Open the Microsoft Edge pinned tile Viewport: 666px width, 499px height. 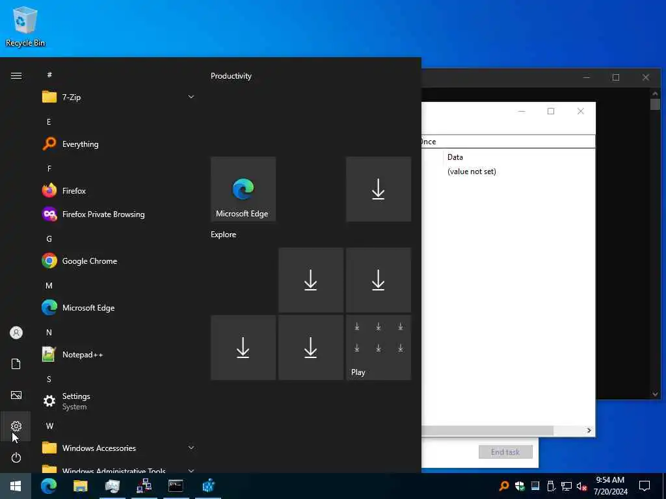click(243, 189)
